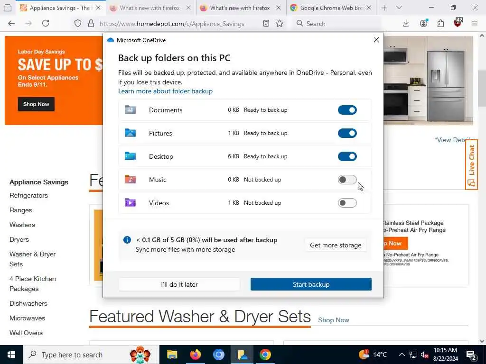Click the Start backup button
486x364 pixels.
[x=311, y=284]
